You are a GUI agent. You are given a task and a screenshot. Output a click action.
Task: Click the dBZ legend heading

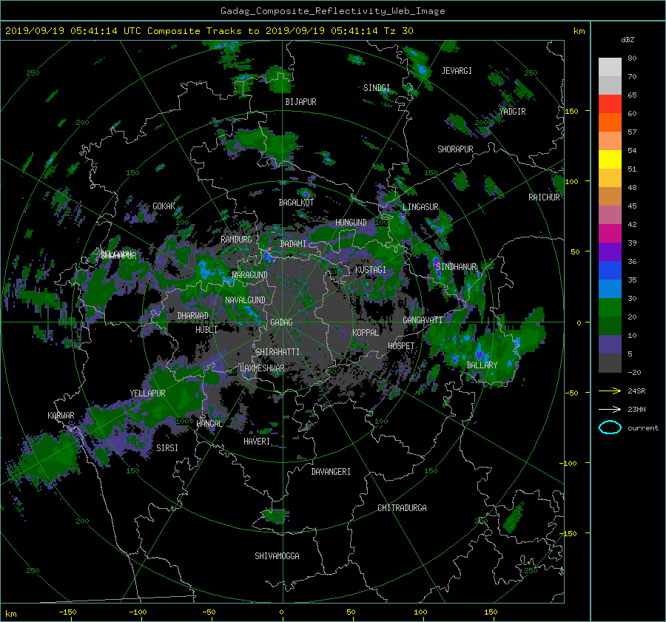pos(628,40)
